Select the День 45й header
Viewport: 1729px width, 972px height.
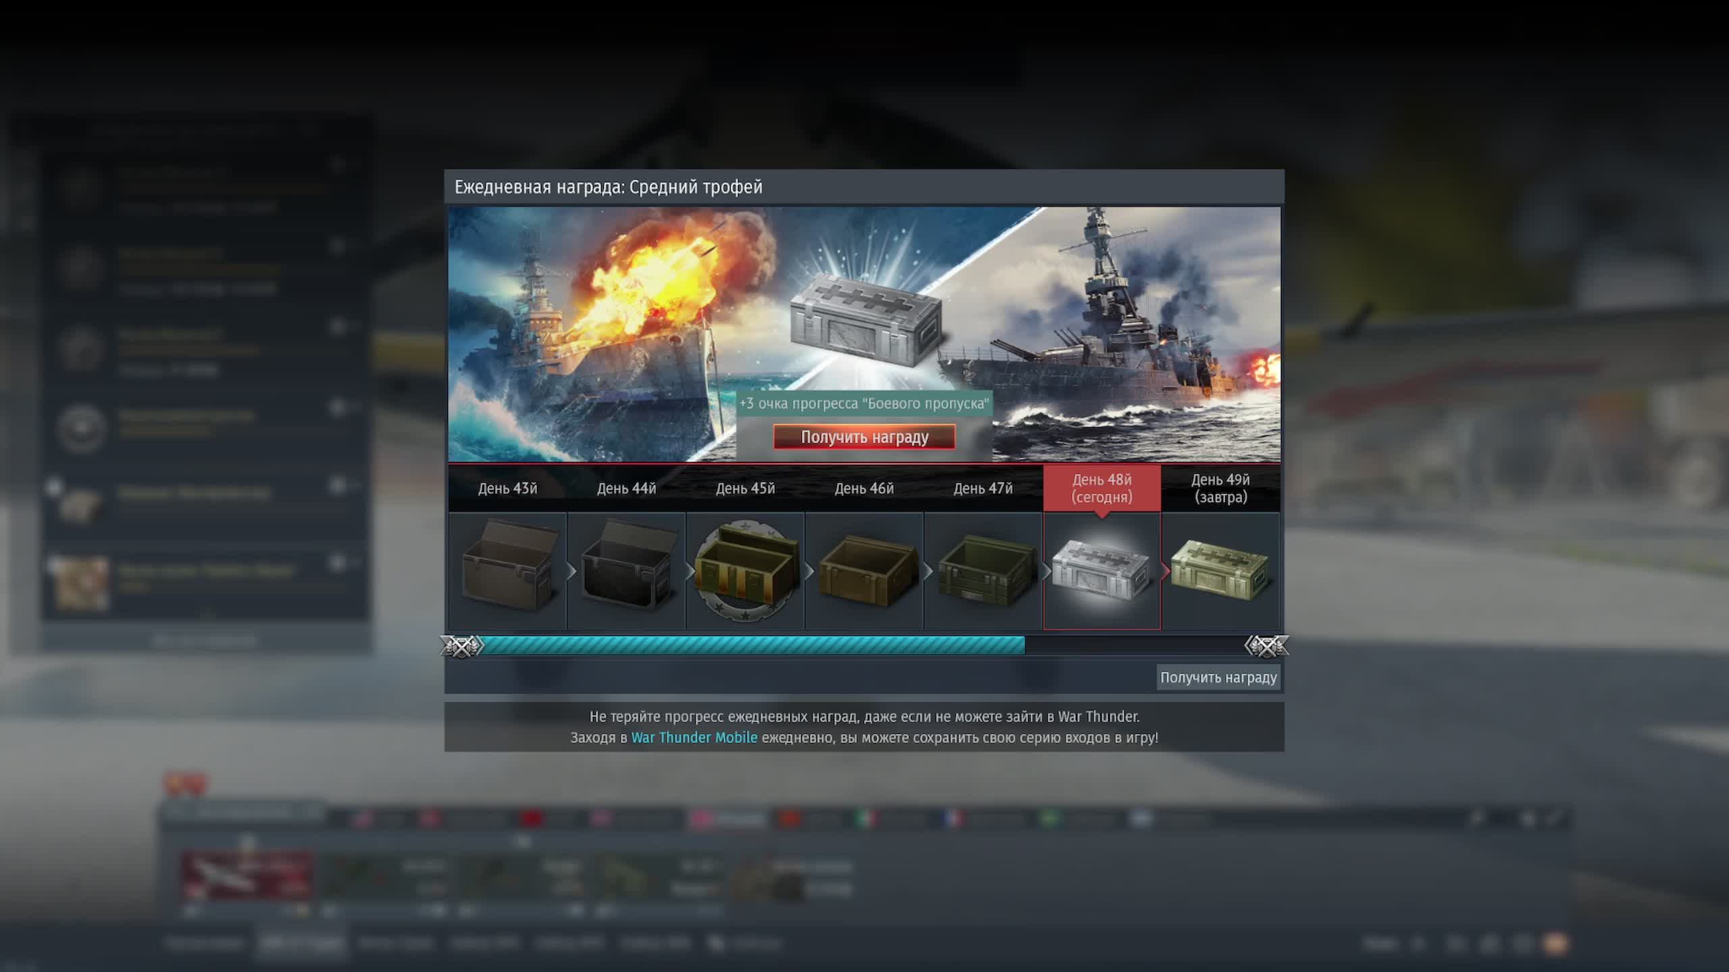tap(745, 488)
